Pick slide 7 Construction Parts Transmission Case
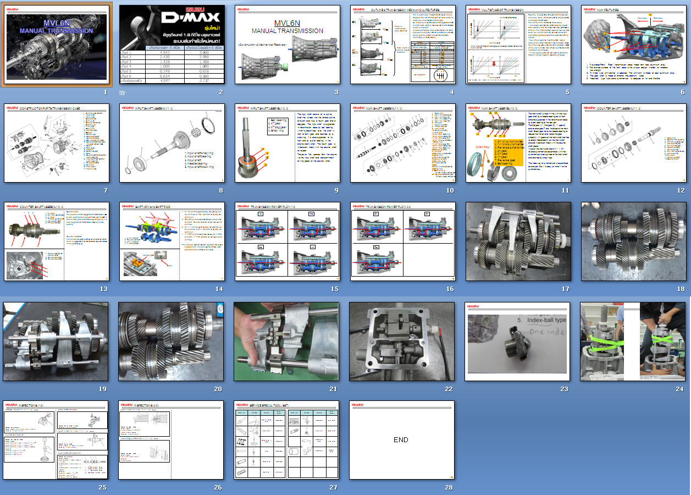 (57, 143)
